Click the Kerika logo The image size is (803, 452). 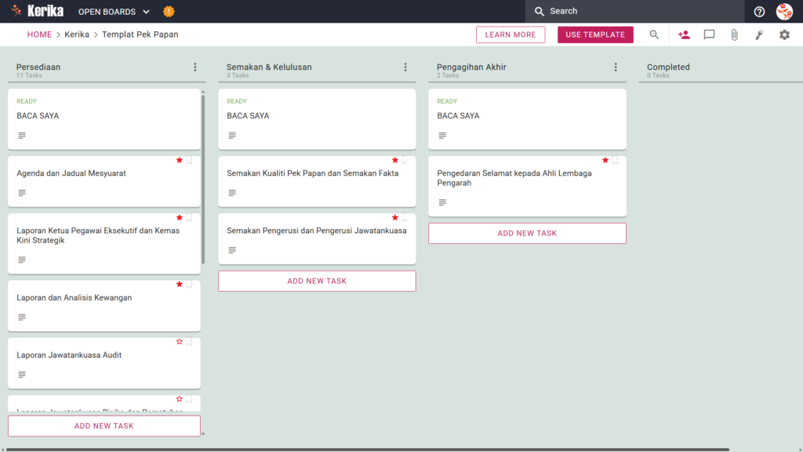tap(38, 11)
